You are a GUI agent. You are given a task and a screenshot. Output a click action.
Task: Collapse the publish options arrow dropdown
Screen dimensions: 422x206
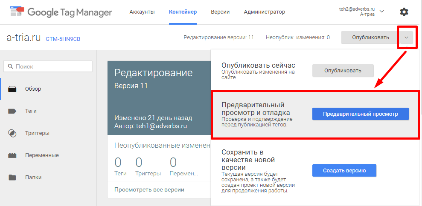coord(407,37)
